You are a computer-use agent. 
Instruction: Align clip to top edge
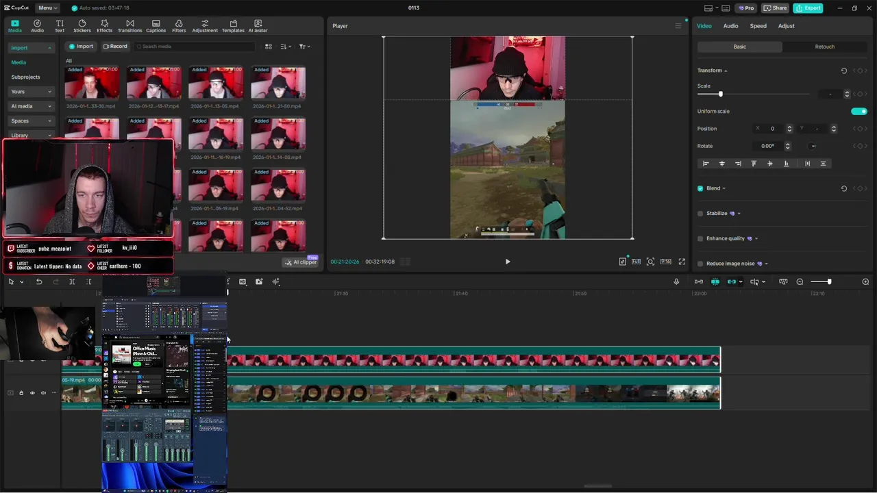coord(754,164)
